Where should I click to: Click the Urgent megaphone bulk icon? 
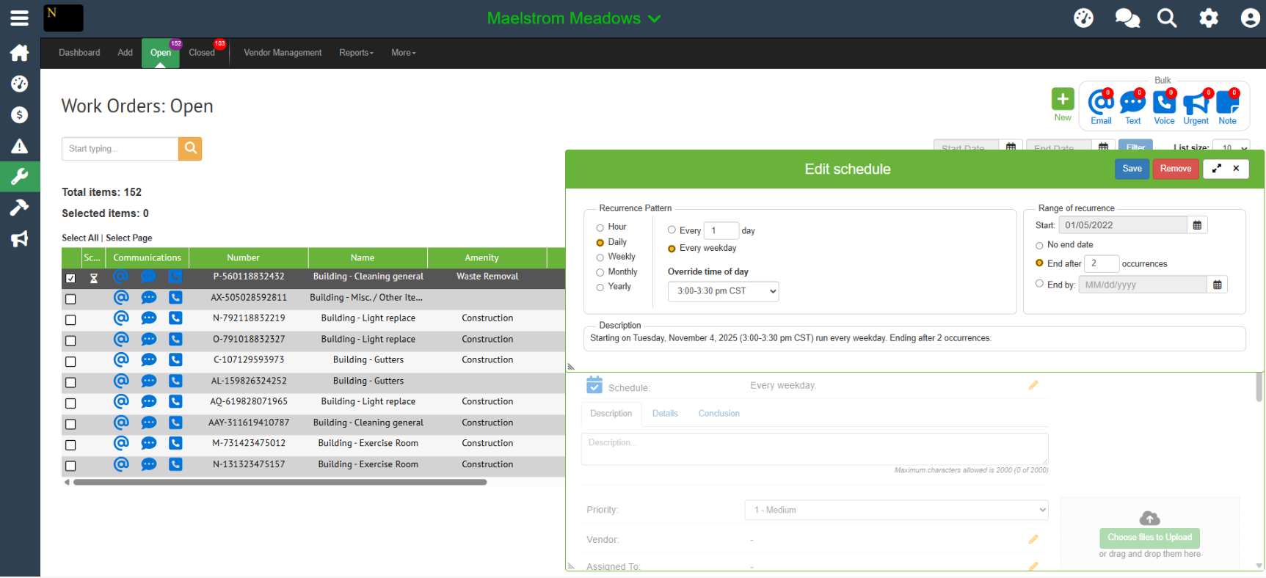click(x=1196, y=103)
